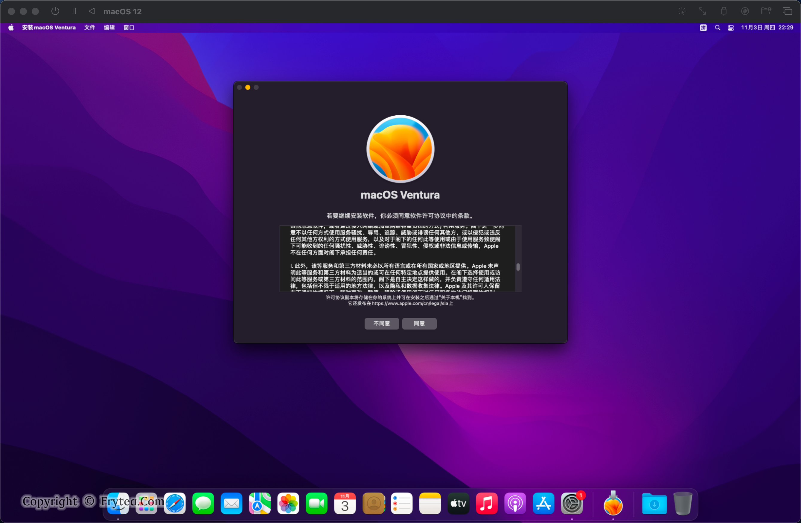The width and height of the screenshot is (801, 523).
Task: Click the macOS Ventura logo image
Action: pos(400,149)
